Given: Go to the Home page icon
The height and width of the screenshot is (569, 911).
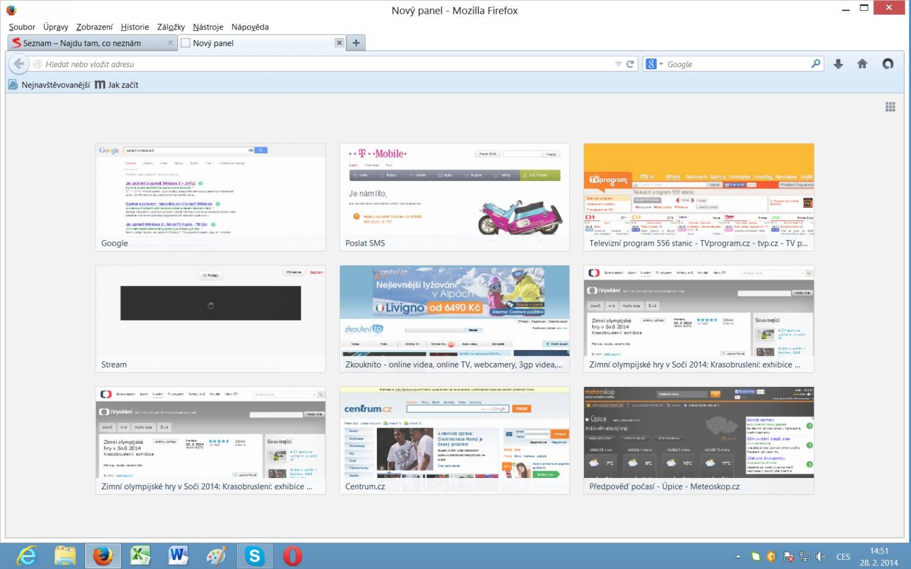Looking at the screenshot, I should point(862,64).
